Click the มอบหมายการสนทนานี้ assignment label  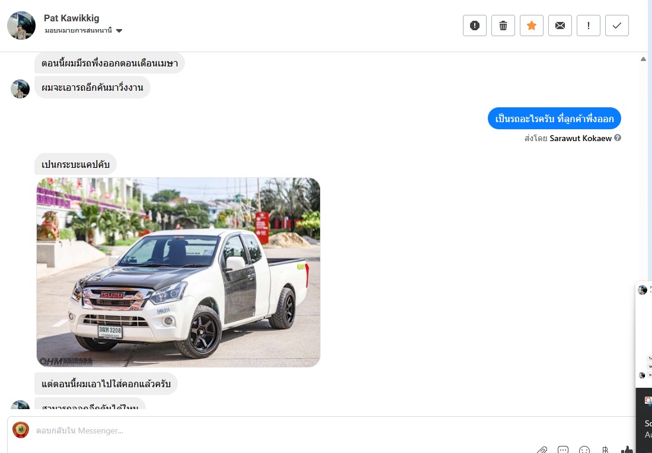(79, 30)
